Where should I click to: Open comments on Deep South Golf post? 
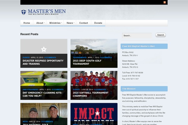[x=106, y=57]
